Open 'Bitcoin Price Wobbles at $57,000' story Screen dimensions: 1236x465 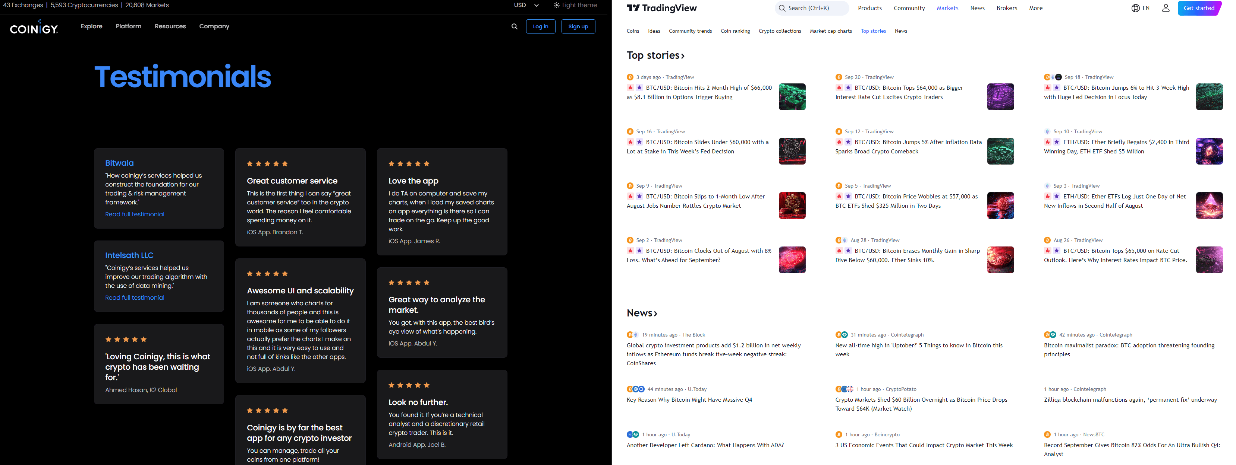click(x=906, y=201)
